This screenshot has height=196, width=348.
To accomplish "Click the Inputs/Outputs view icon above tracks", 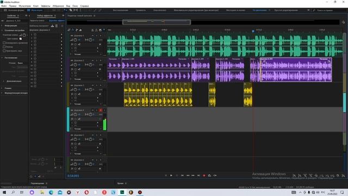I will tap(69, 30).
